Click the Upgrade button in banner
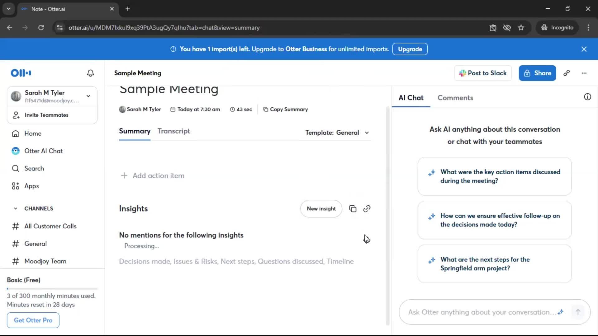598x336 pixels. pos(410,49)
